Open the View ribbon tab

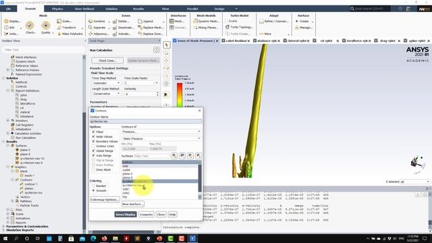coord(165,9)
